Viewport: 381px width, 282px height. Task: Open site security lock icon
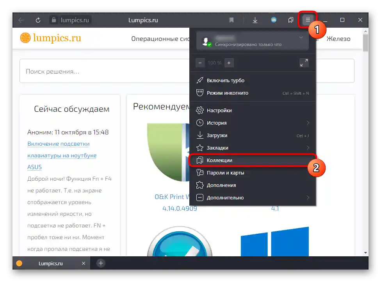coord(54,20)
